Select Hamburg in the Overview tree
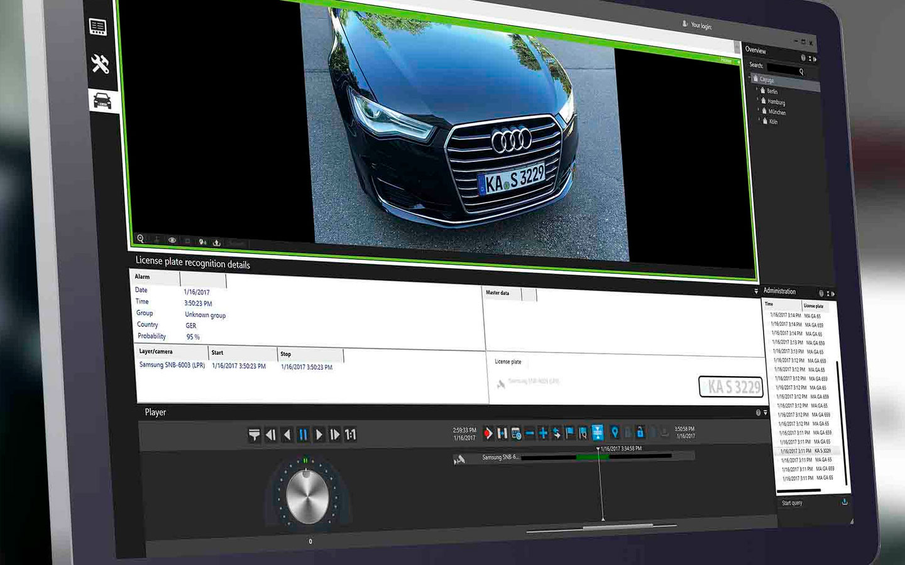Screen dimensions: 905x565 pos(776,102)
